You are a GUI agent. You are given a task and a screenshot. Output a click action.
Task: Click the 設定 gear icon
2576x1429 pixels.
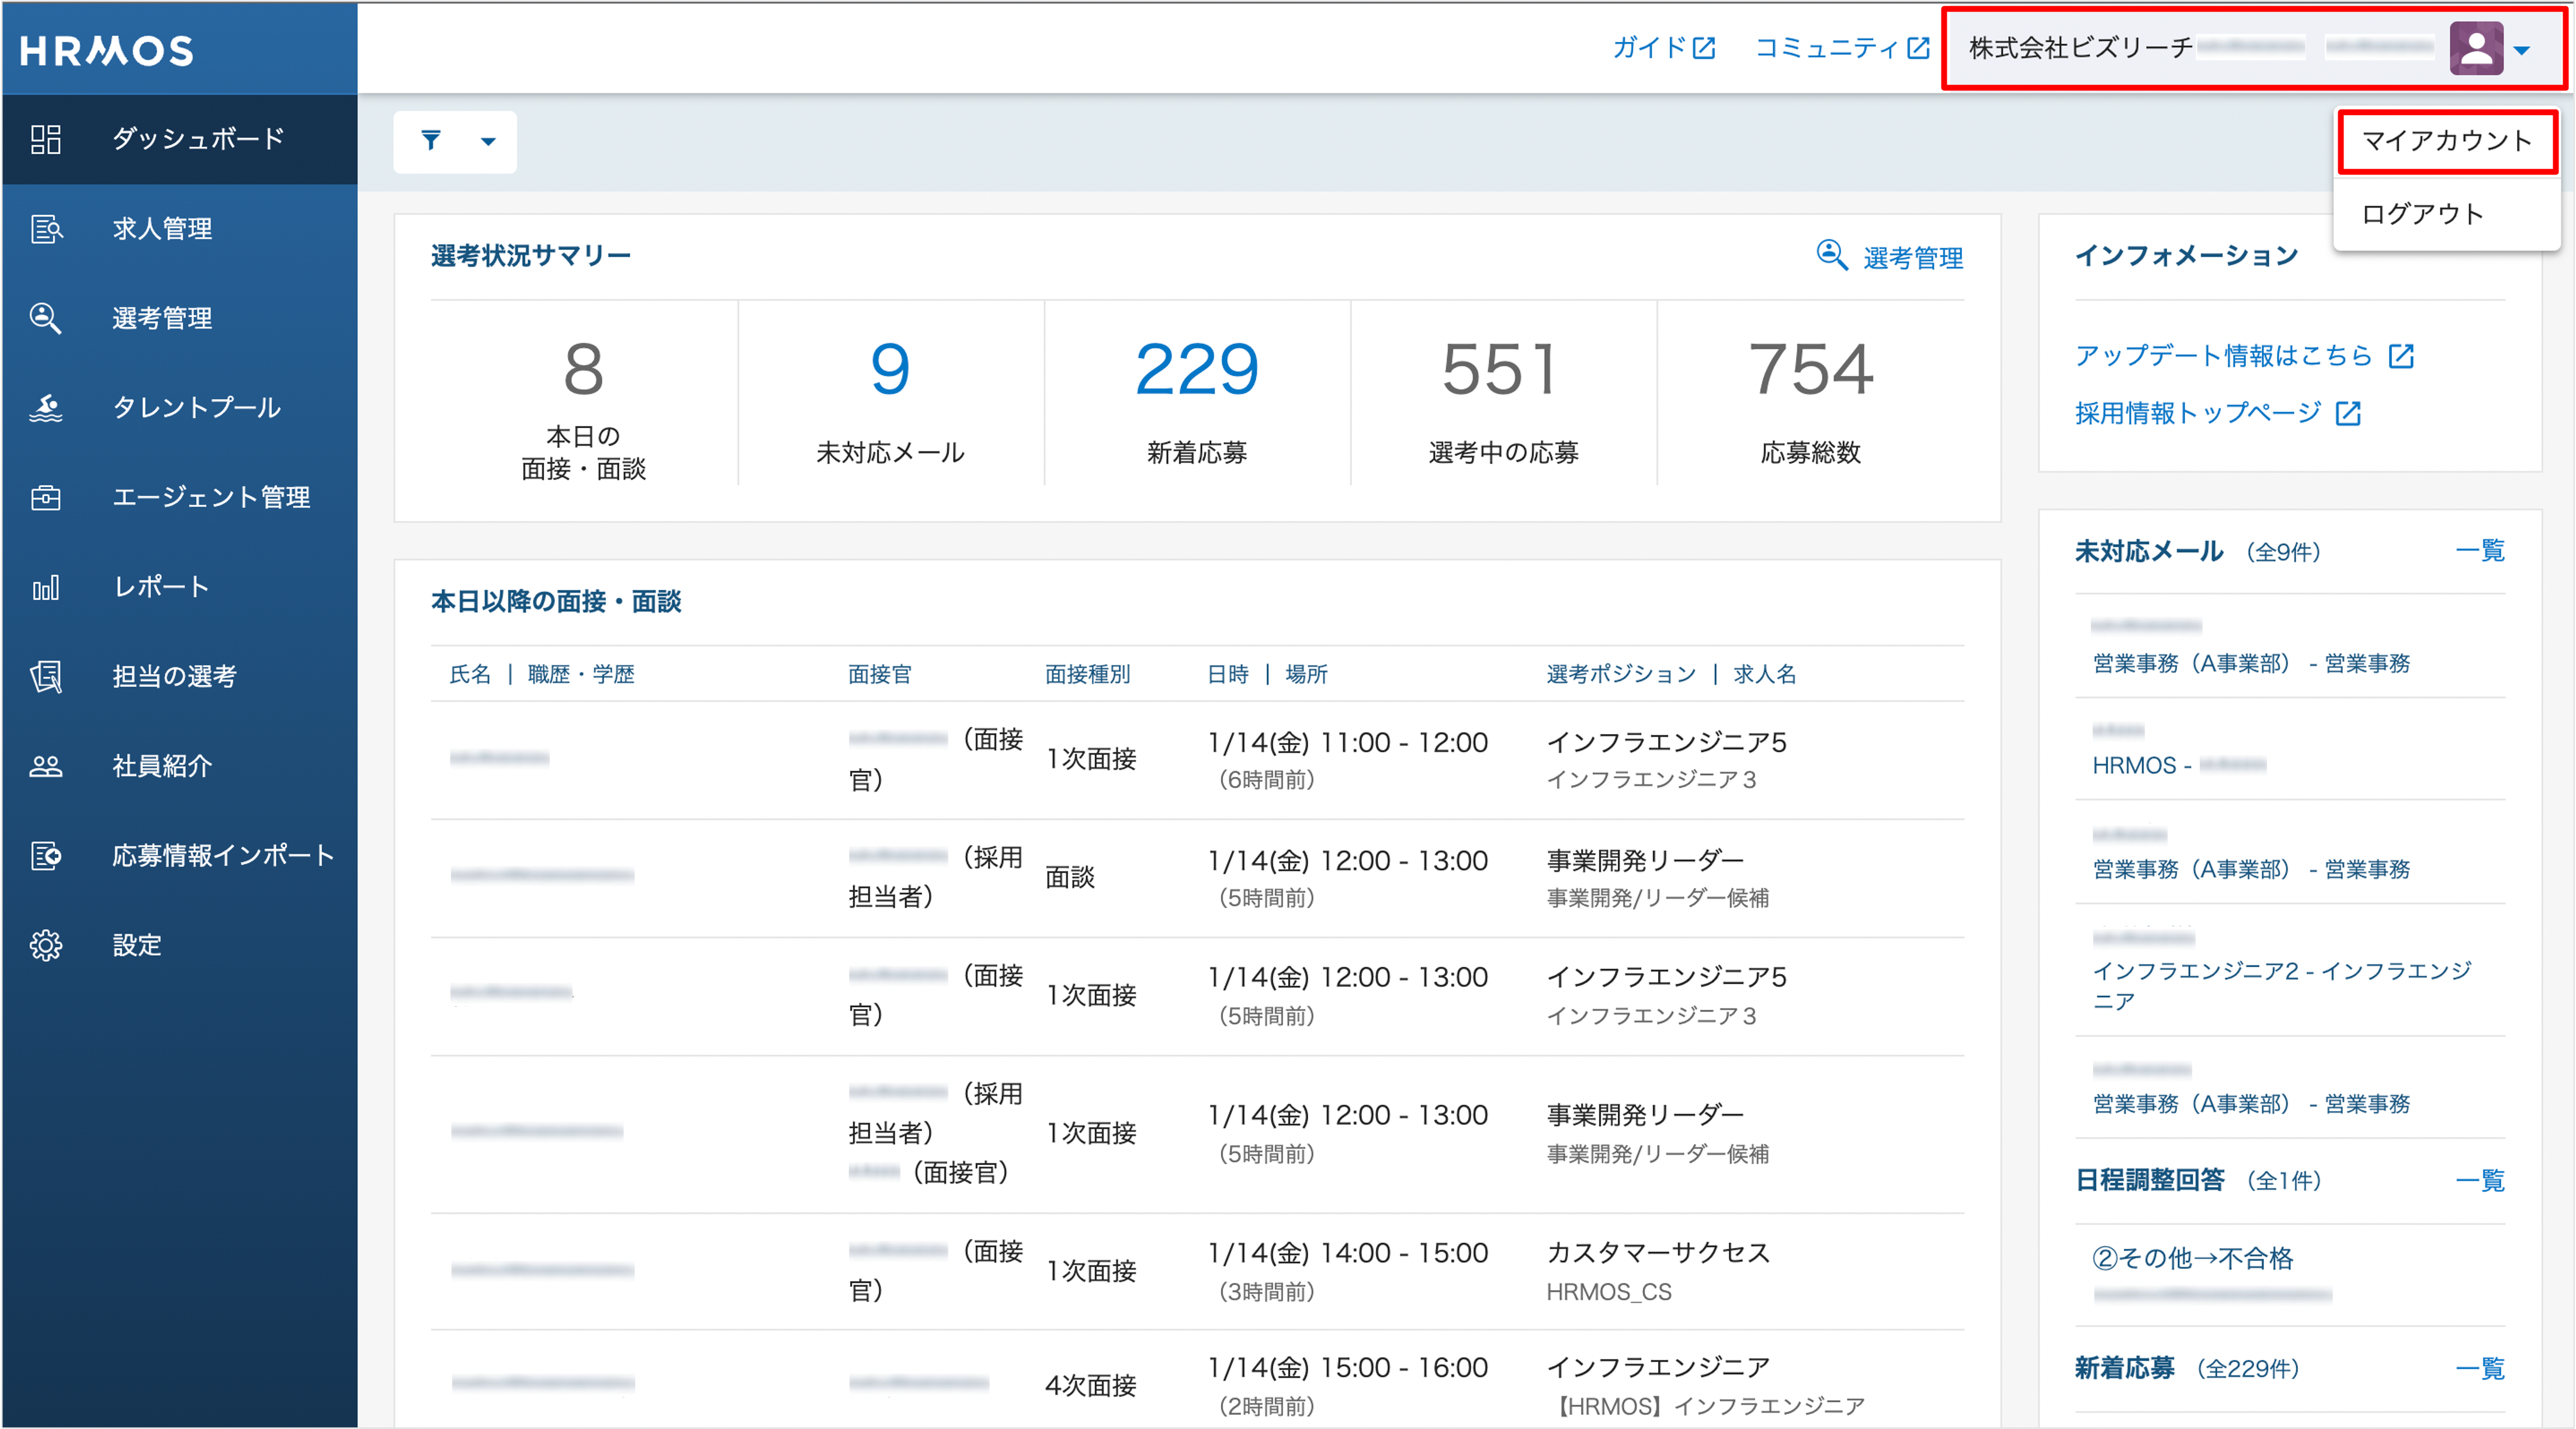46,944
